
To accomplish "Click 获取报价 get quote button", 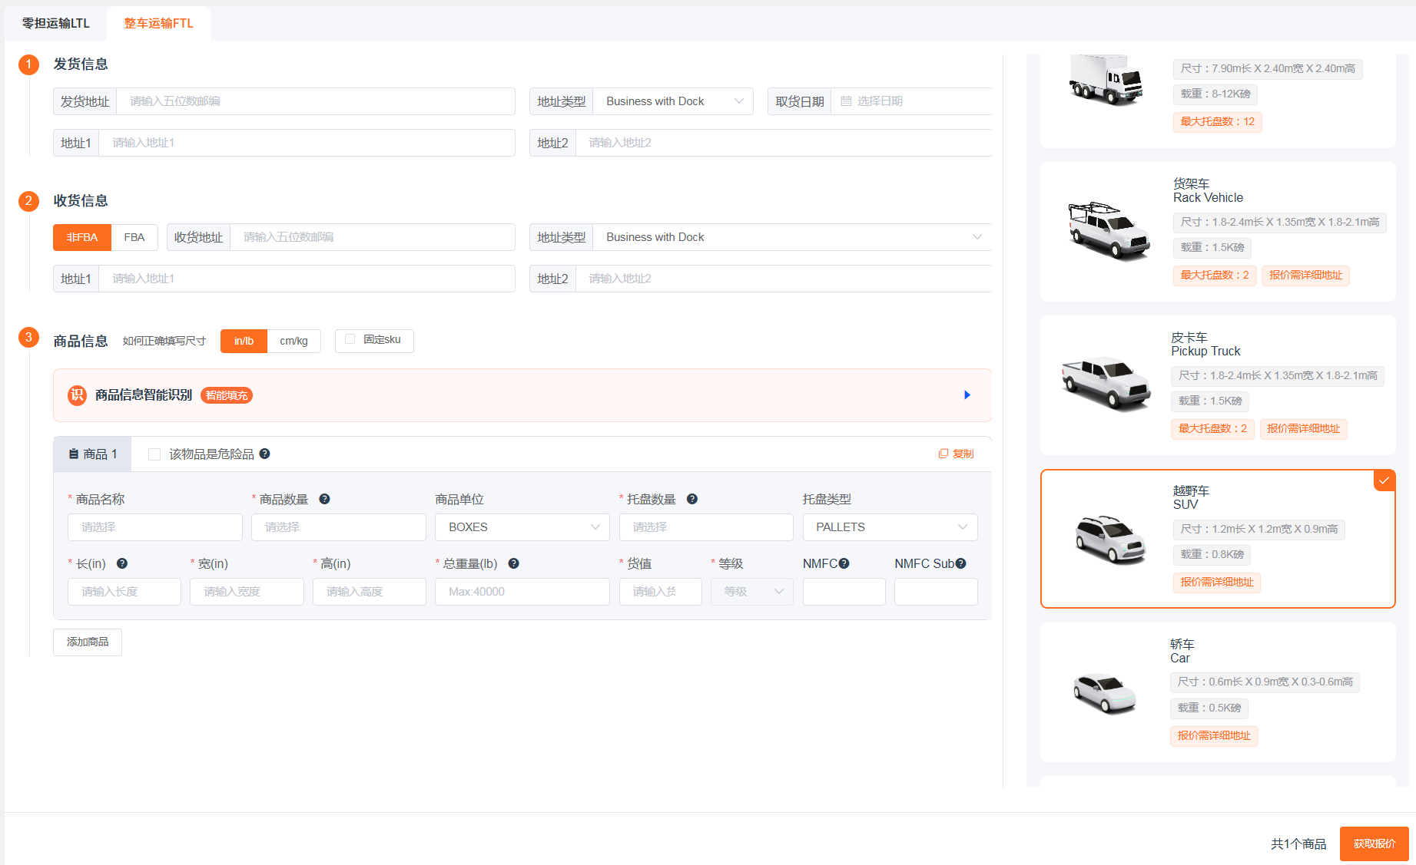I will tap(1374, 844).
